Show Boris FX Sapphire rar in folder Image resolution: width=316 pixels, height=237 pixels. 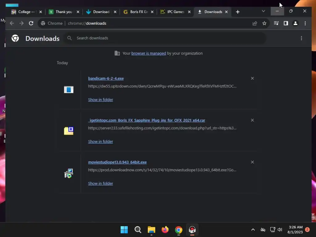[x=101, y=141]
